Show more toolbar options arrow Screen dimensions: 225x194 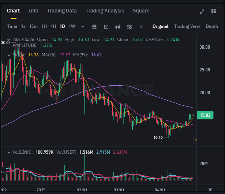pyautogui.click(x=141, y=27)
